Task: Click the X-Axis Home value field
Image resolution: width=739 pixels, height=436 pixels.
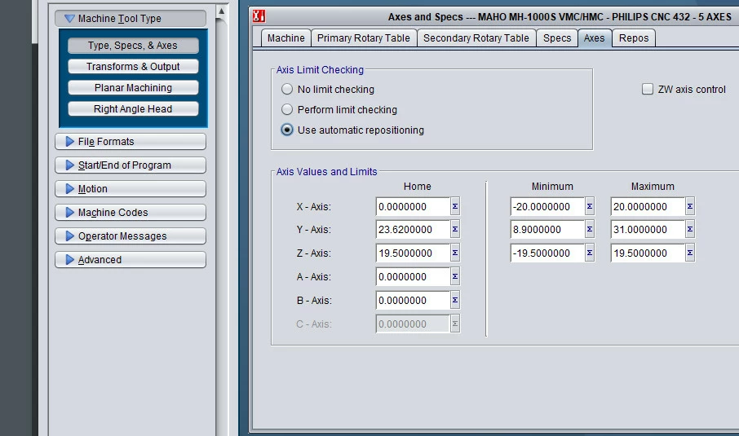Action: coord(413,207)
